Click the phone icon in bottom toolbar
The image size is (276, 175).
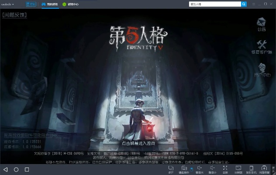coord(252,170)
